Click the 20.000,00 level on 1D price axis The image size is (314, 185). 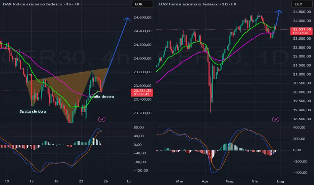[x=302, y=92]
